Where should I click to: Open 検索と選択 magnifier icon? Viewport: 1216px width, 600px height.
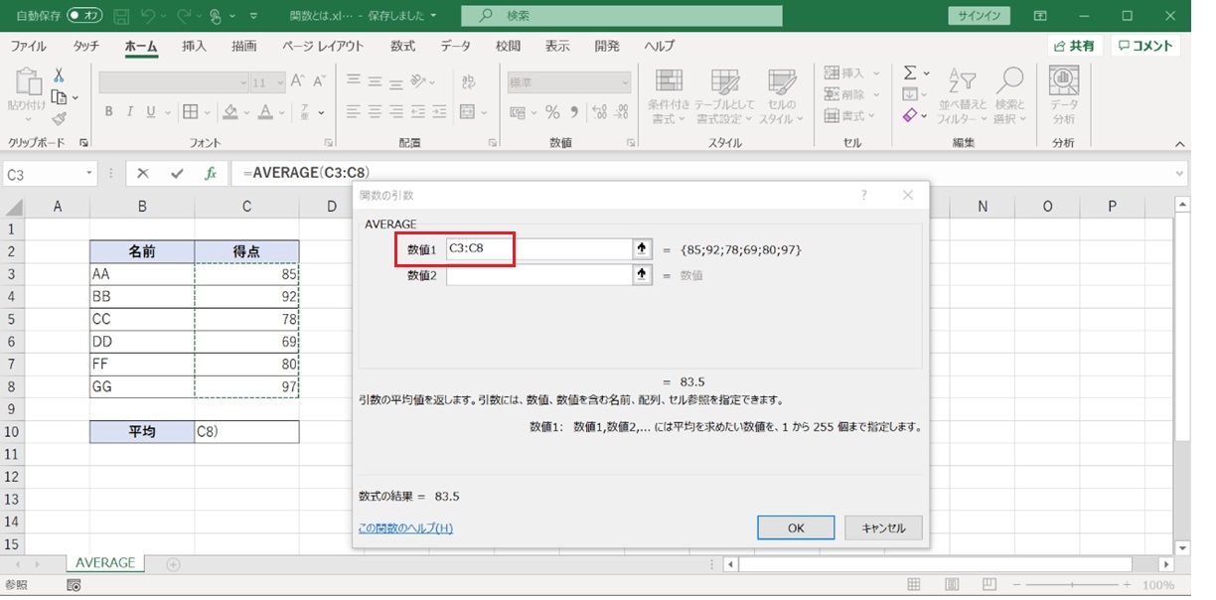point(1009,94)
